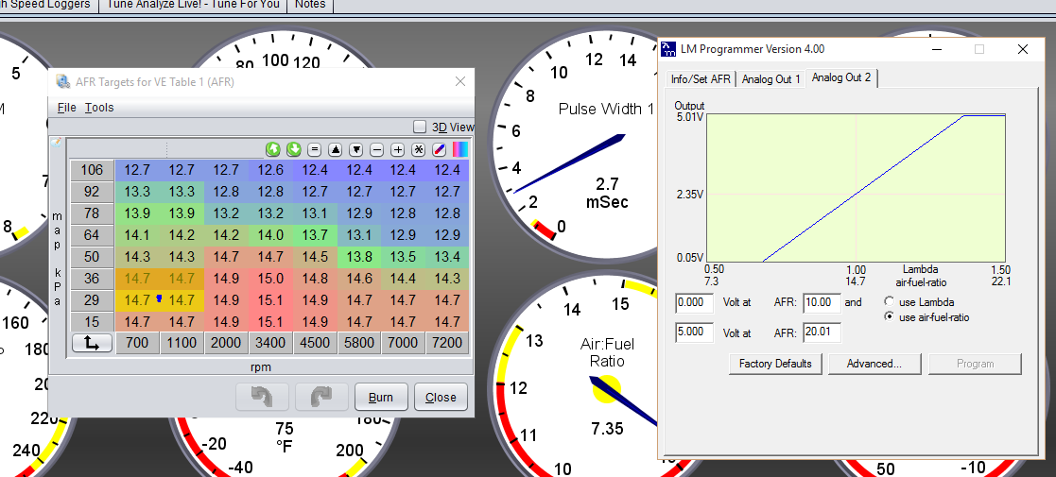Select the 14.4 cell in the AFR table

(403, 278)
